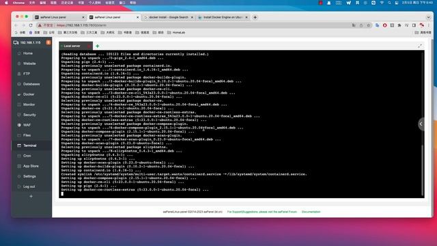The image size is (437, 246).
Task: Click the orange notification badge by server IP
Action: pos(48,42)
